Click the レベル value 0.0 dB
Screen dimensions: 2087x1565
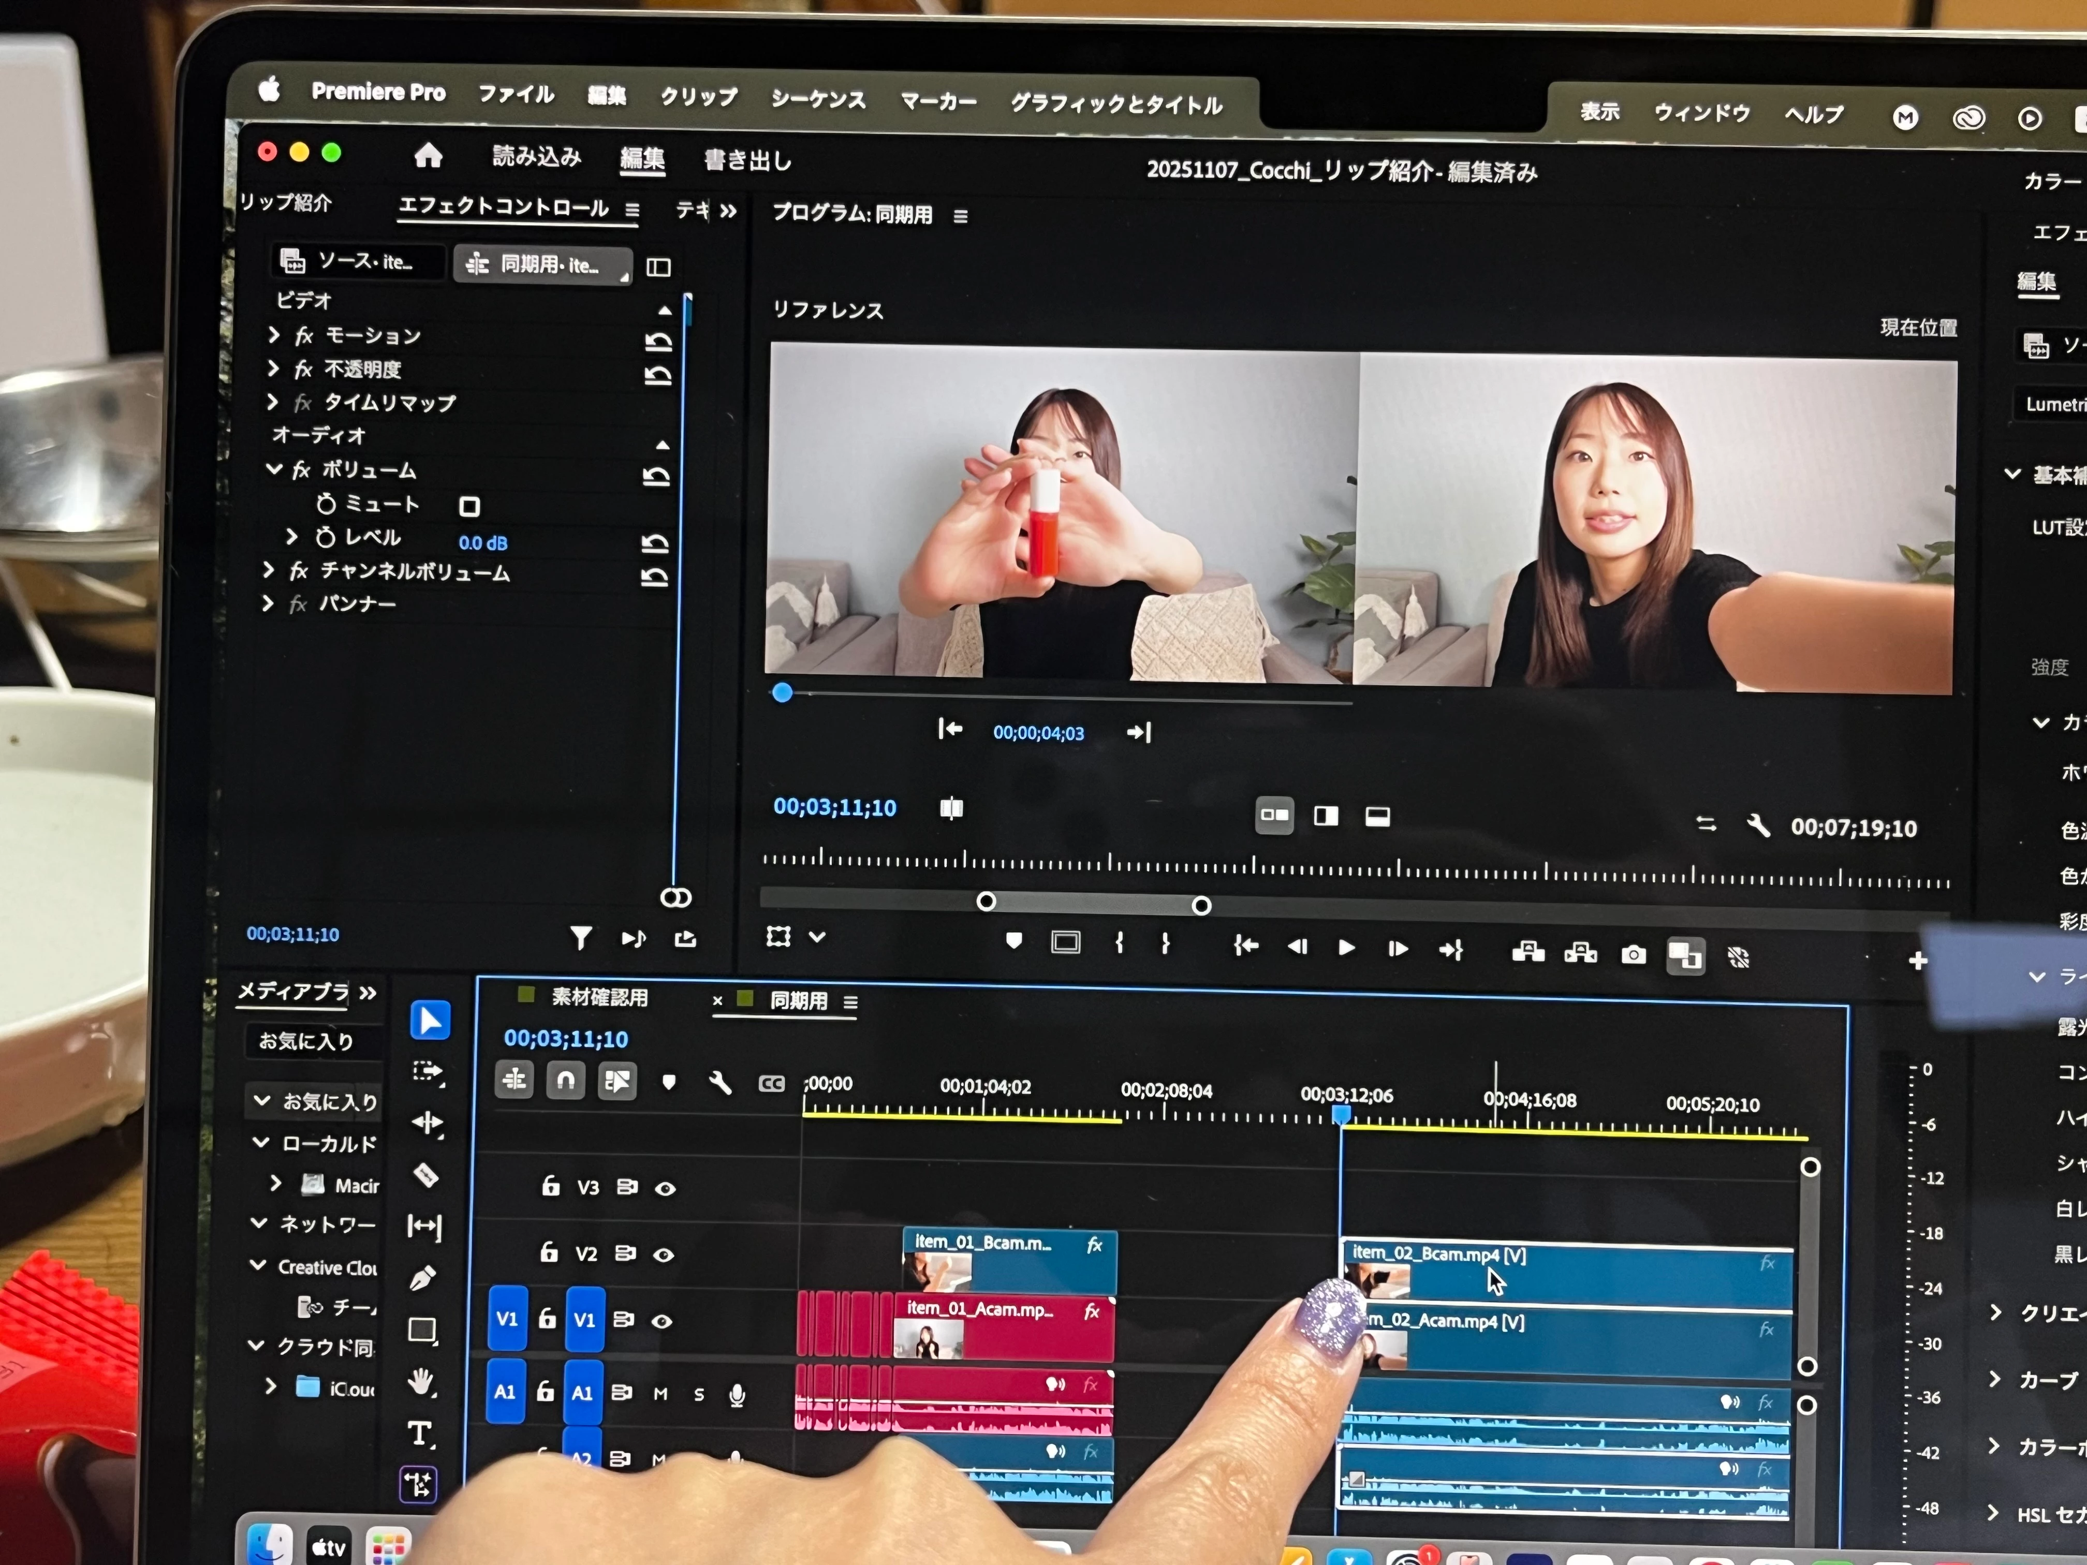(x=482, y=542)
